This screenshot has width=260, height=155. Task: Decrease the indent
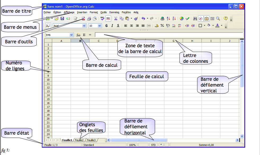pos(187,26)
